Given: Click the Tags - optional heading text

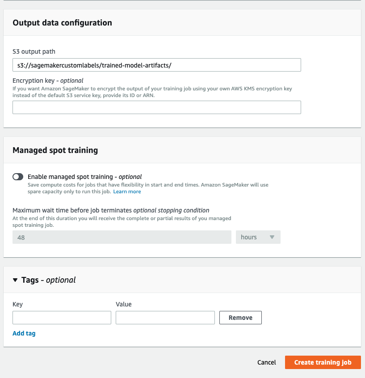Looking at the screenshot, I should (x=49, y=280).
